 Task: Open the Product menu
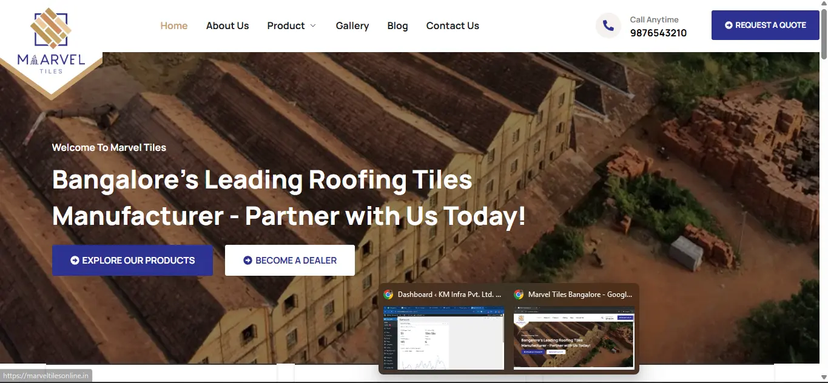286,25
